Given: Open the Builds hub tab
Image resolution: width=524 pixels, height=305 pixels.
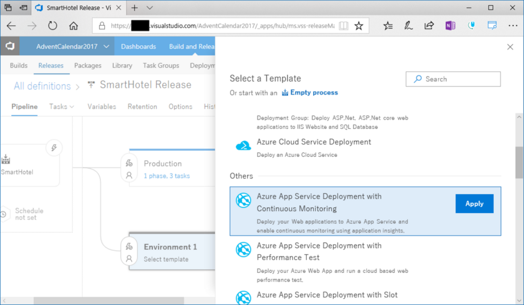Looking at the screenshot, I should click(19, 66).
